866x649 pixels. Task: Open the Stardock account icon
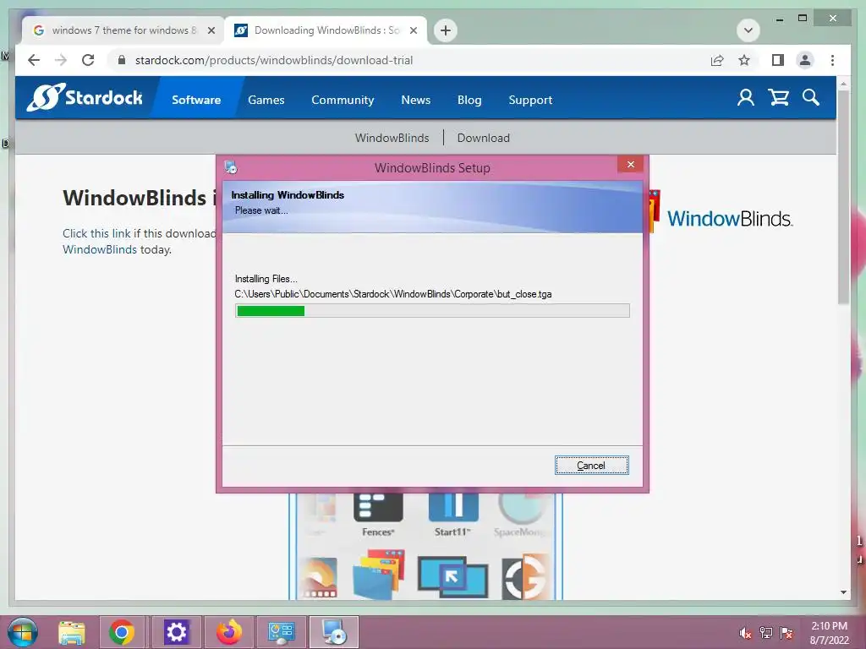click(x=746, y=98)
